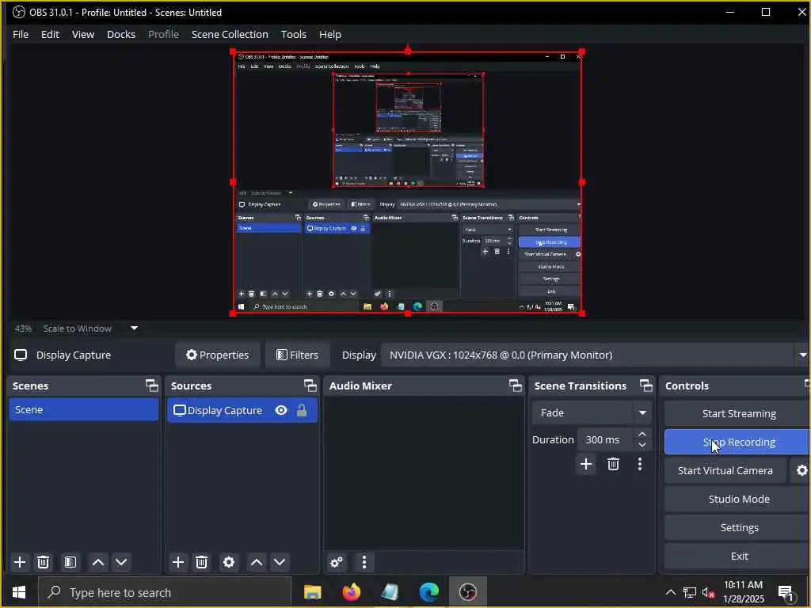Viewport: 811px width, 608px height.
Task: Open source properties gear in Sources panel
Action: (x=229, y=562)
